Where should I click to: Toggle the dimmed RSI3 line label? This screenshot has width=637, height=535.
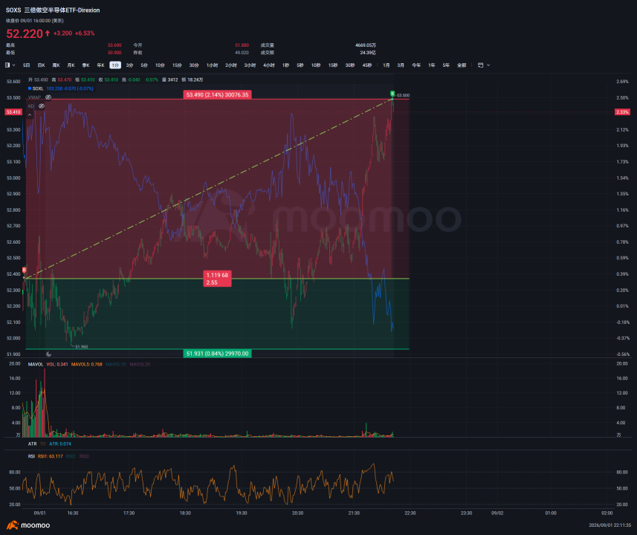tap(84, 456)
